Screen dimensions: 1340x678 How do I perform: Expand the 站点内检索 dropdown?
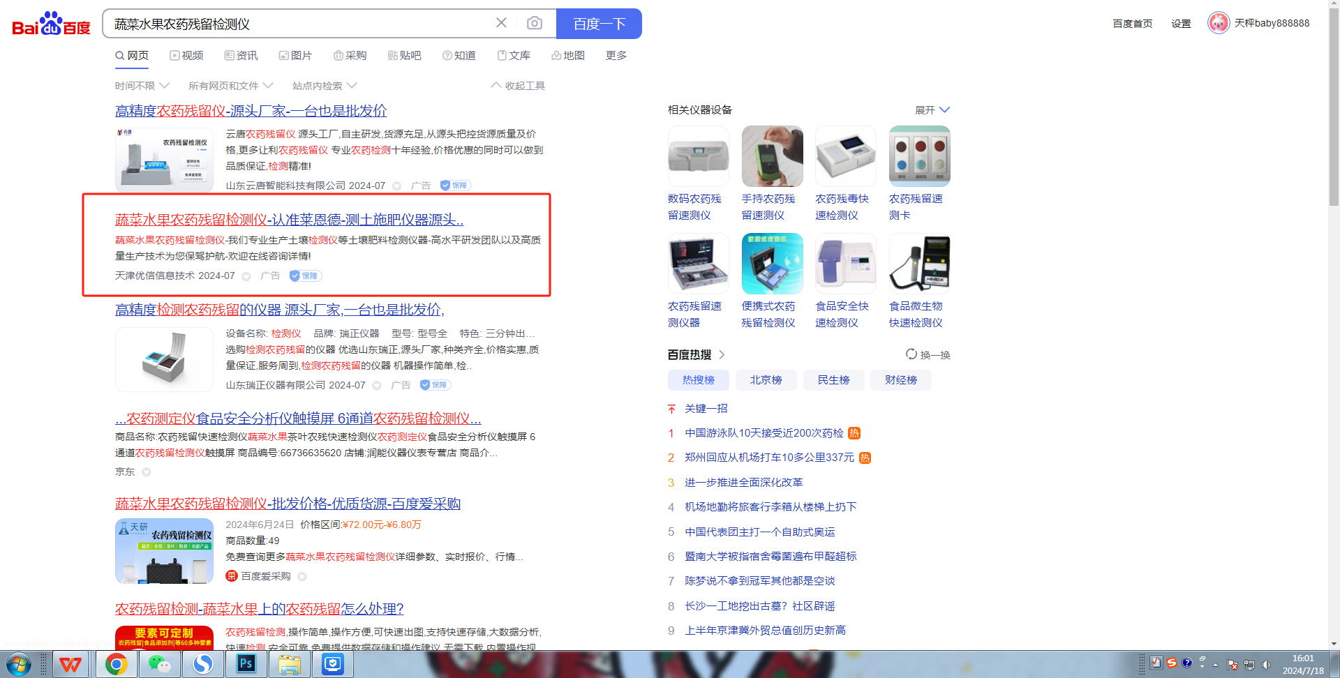tap(324, 86)
